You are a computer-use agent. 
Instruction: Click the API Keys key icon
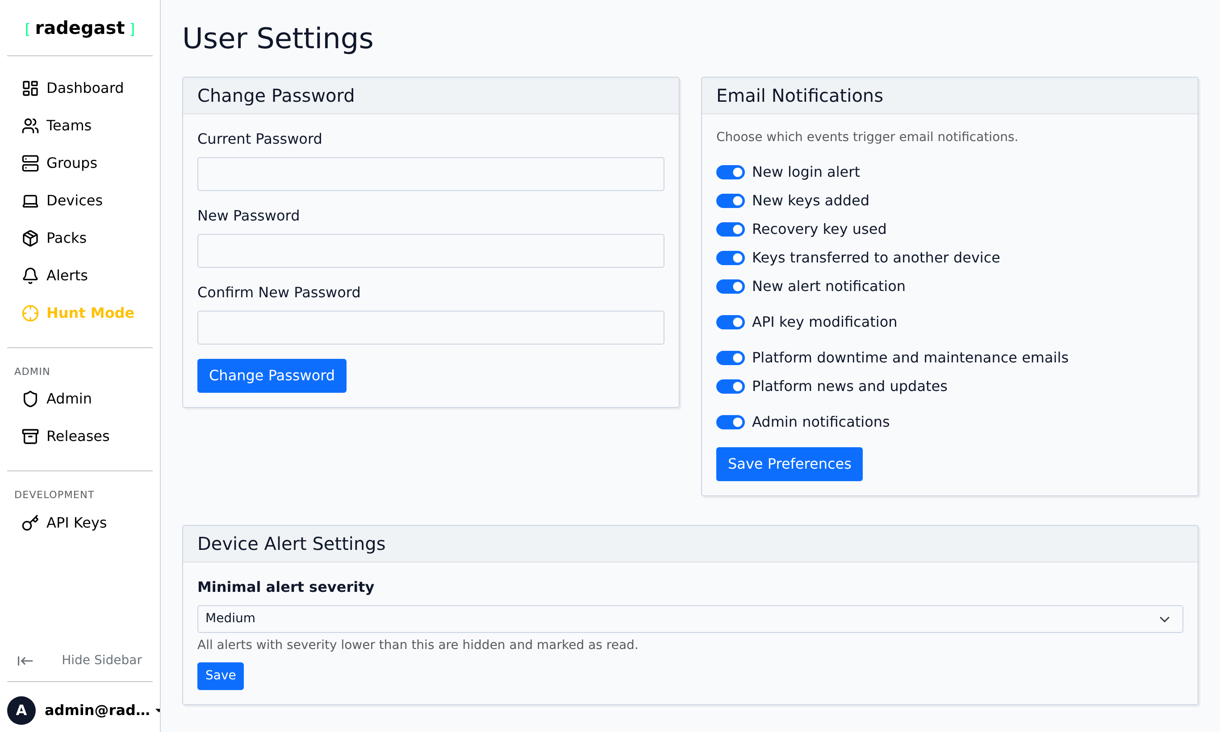click(x=30, y=523)
